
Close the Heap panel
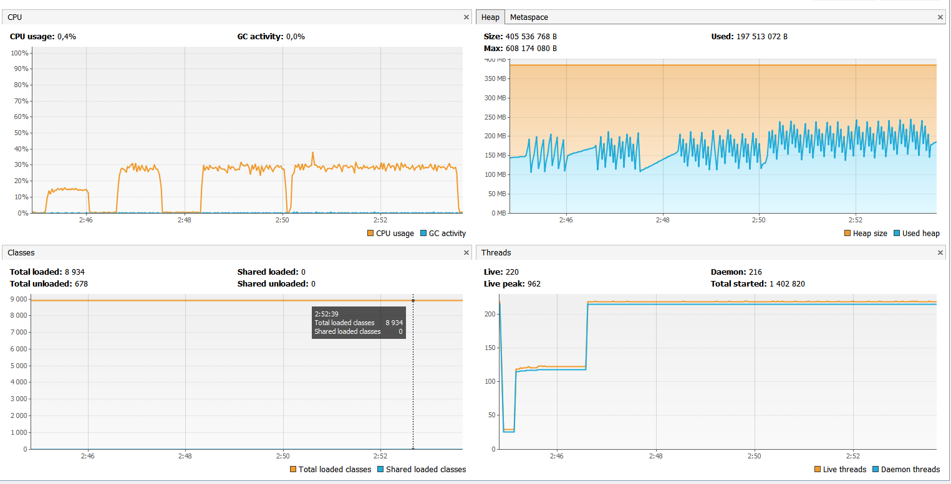(x=941, y=17)
